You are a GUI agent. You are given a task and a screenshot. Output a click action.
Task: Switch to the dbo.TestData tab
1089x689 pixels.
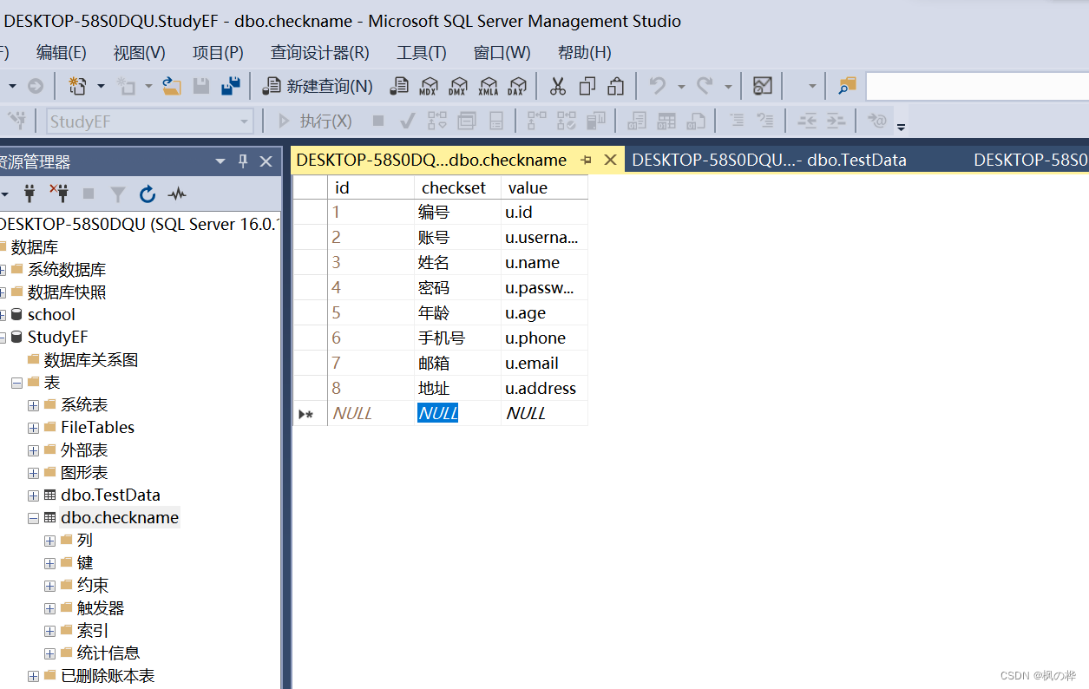click(769, 160)
